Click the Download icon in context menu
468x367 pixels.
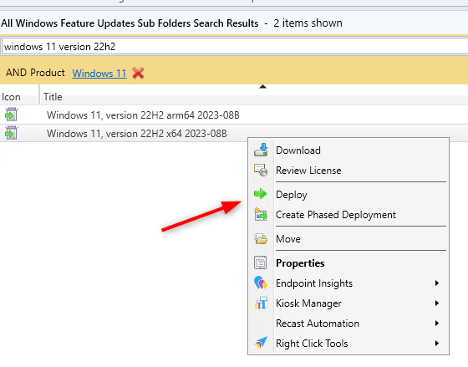(261, 150)
